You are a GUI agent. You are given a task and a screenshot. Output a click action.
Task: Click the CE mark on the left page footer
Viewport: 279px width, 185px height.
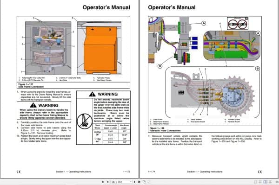tap(19, 172)
